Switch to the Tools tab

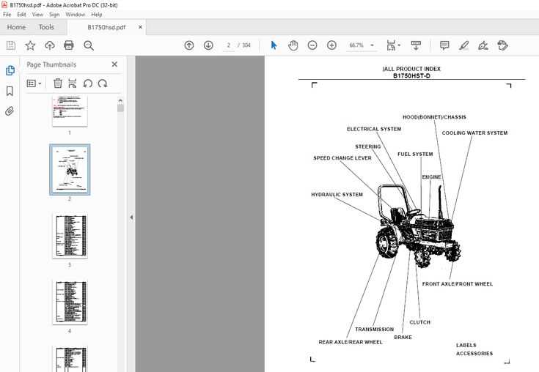(x=46, y=27)
